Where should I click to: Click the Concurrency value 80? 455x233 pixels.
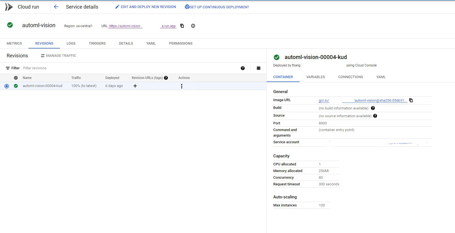(321, 178)
